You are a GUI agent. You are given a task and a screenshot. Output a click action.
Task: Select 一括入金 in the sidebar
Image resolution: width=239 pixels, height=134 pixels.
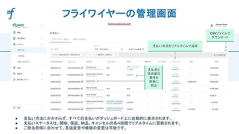coord(21,56)
